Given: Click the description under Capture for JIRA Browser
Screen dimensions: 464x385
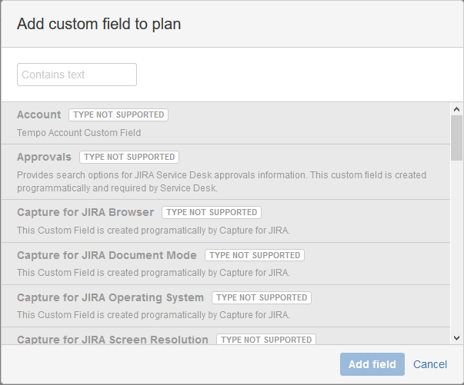Looking at the screenshot, I should tap(153, 231).
